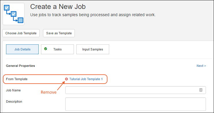
Task: Click the orange Remove annotation text
Action: point(49,92)
